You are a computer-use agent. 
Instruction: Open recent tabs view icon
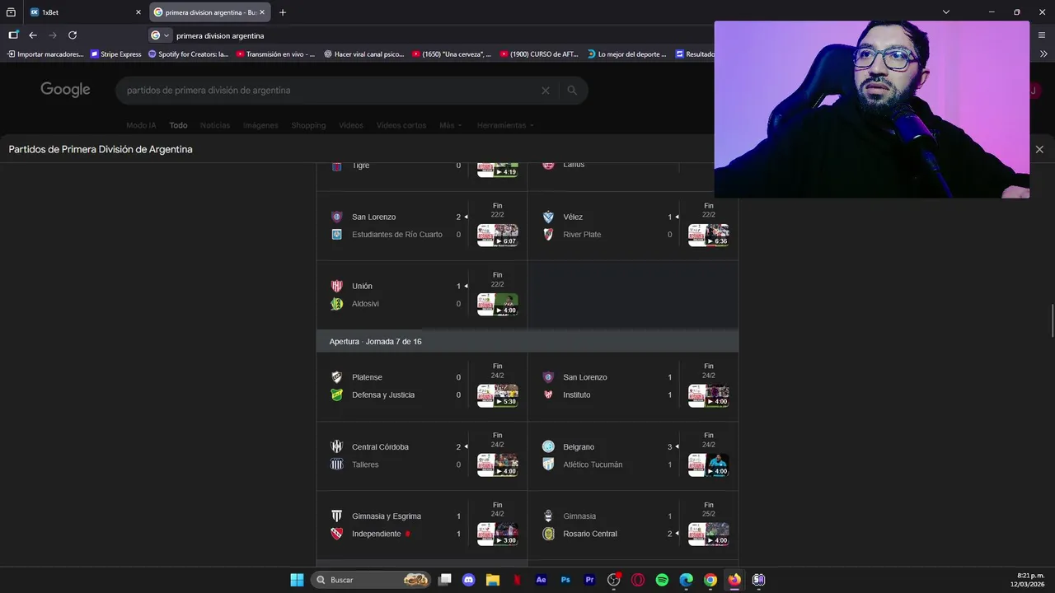11,12
